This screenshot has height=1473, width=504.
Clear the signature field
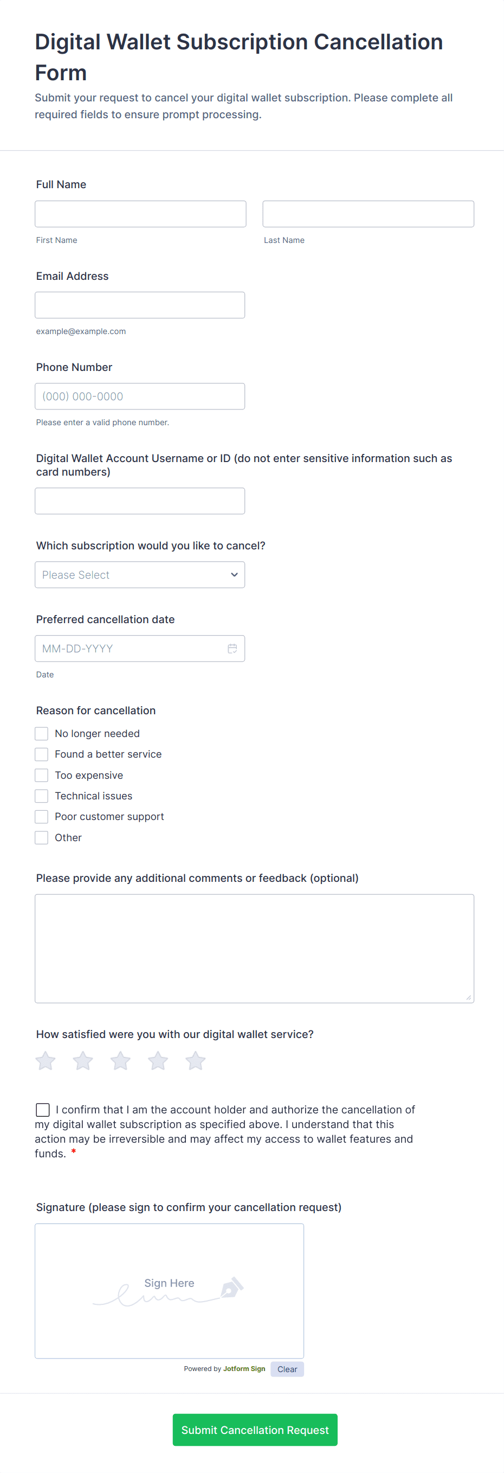coord(287,1369)
